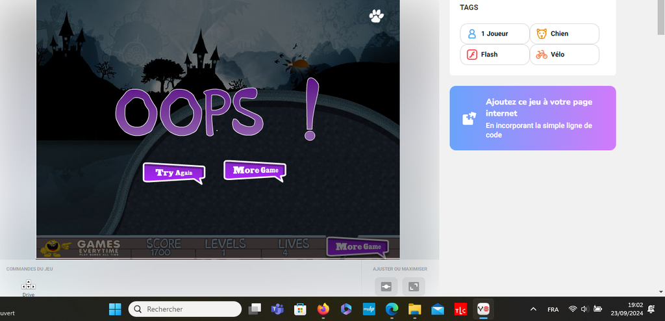This screenshot has height=321, width=665.
Task: Open Microsoft Edge from the taskbar
Action: click(392, 309)
